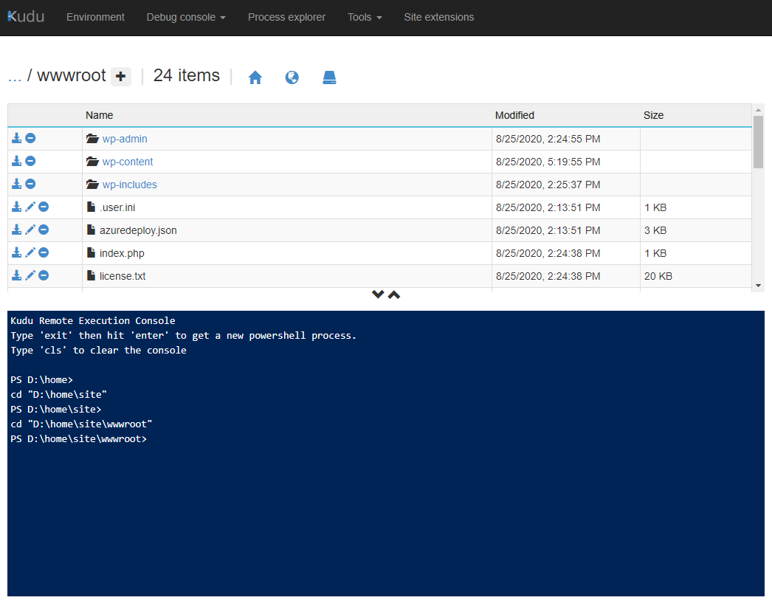Delete the index.php file

tap(44, 252)
